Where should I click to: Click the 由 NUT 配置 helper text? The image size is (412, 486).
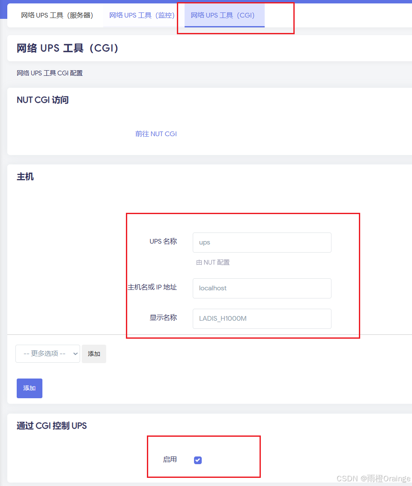click(x=212, y=262)
